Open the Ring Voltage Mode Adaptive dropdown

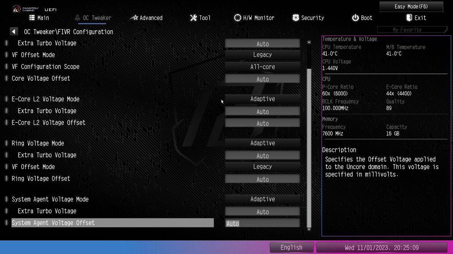click(262, 143)
